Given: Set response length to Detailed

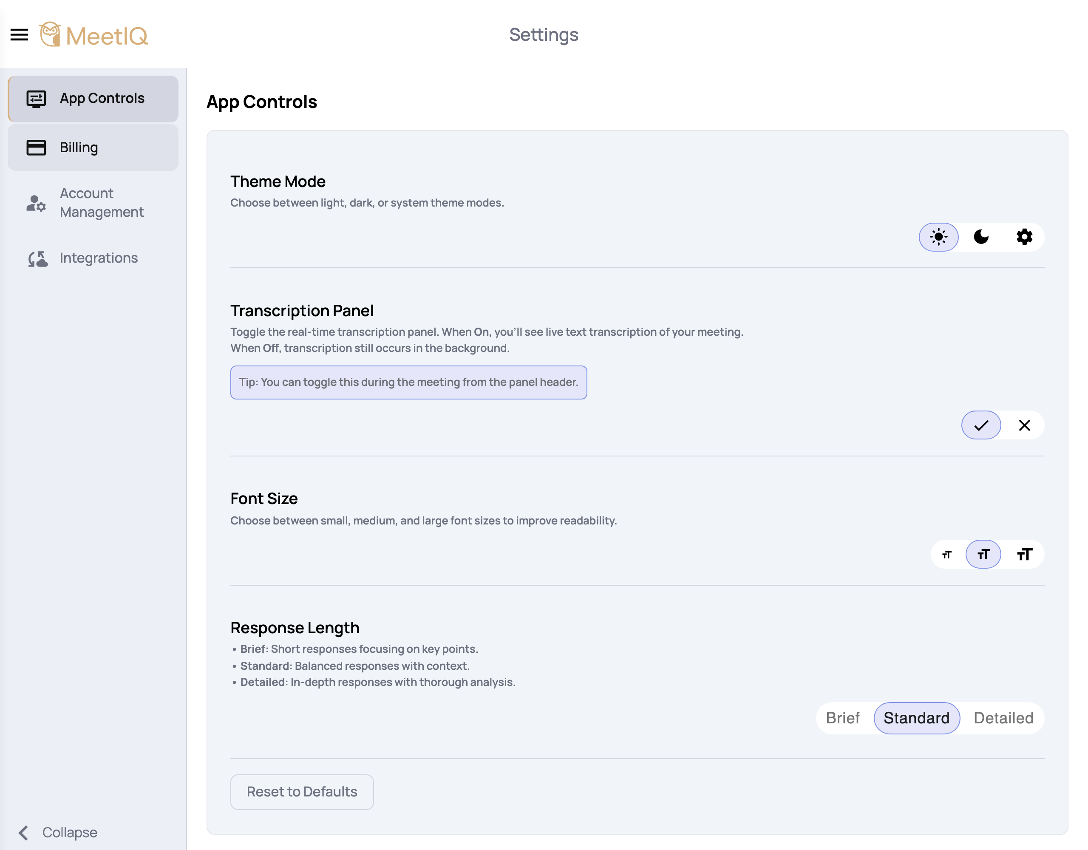Looking at the screenshot, I should (x=1003, y=718).
